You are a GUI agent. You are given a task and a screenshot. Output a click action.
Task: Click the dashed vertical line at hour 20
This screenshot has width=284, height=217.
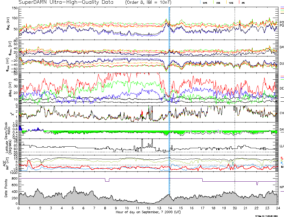[235, 93]
